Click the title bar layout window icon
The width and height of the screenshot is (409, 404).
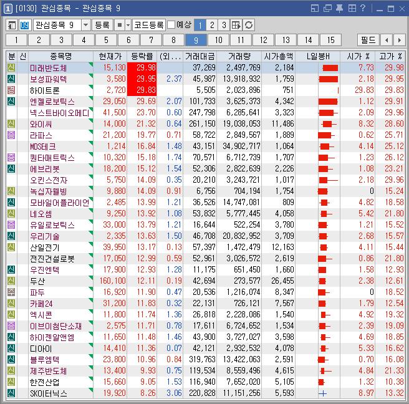(x=315, y=9)
